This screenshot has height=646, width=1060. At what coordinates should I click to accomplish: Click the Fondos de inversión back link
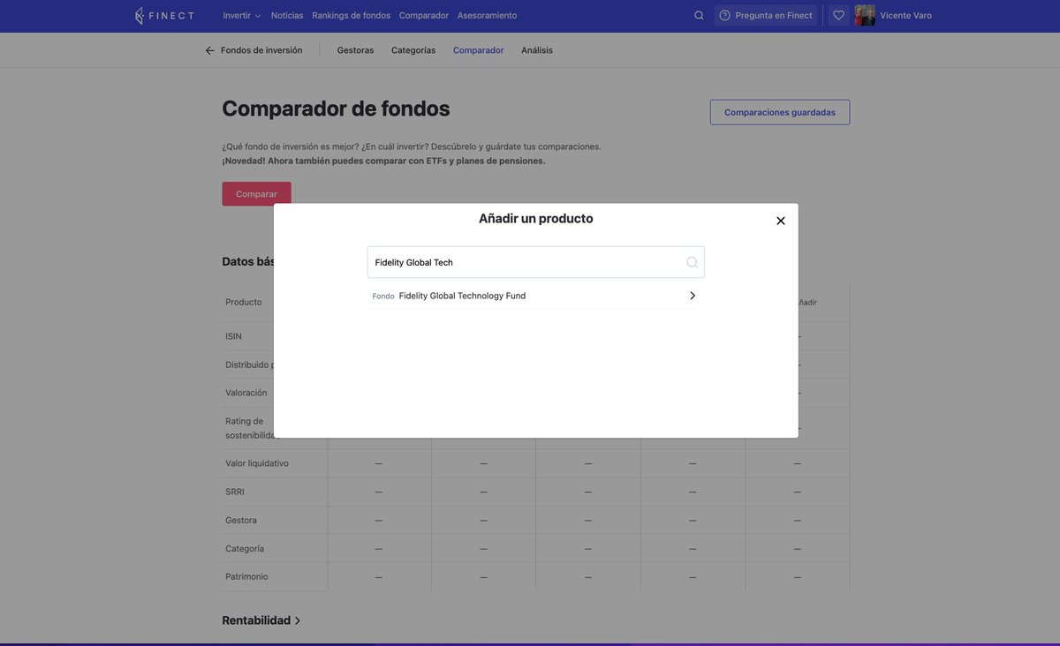[261, 50]
